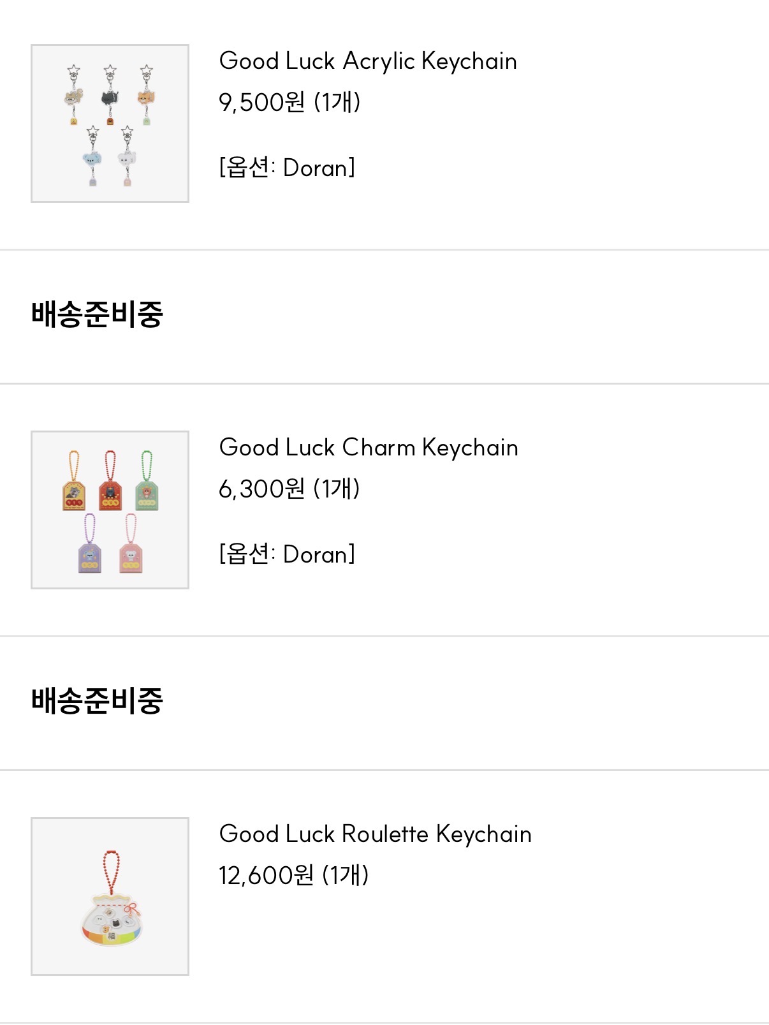The image size is (769, 1025).
Task: Click the "Good Luck Charm Keychain" product title
Action: (368, 448)
